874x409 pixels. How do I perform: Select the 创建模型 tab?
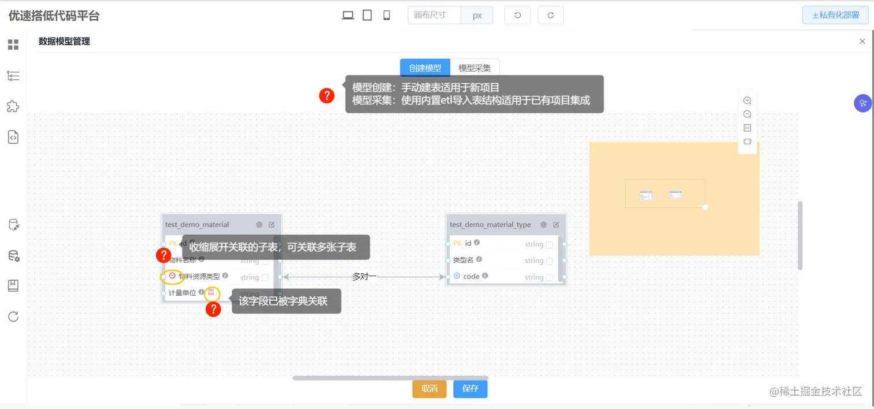coord(425,68)
